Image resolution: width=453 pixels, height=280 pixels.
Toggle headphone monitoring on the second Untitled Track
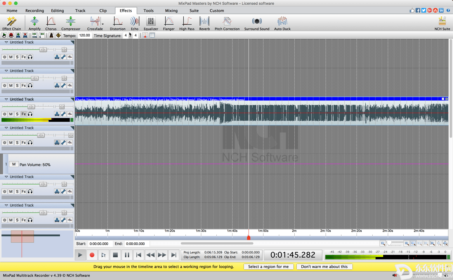pyautogui.click(x=30, y=86)
